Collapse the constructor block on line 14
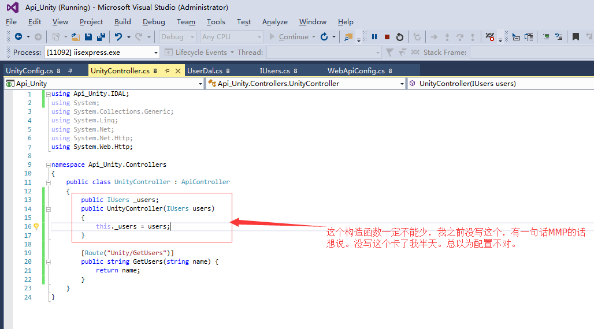594x329 pixels. tap(48, 209)
